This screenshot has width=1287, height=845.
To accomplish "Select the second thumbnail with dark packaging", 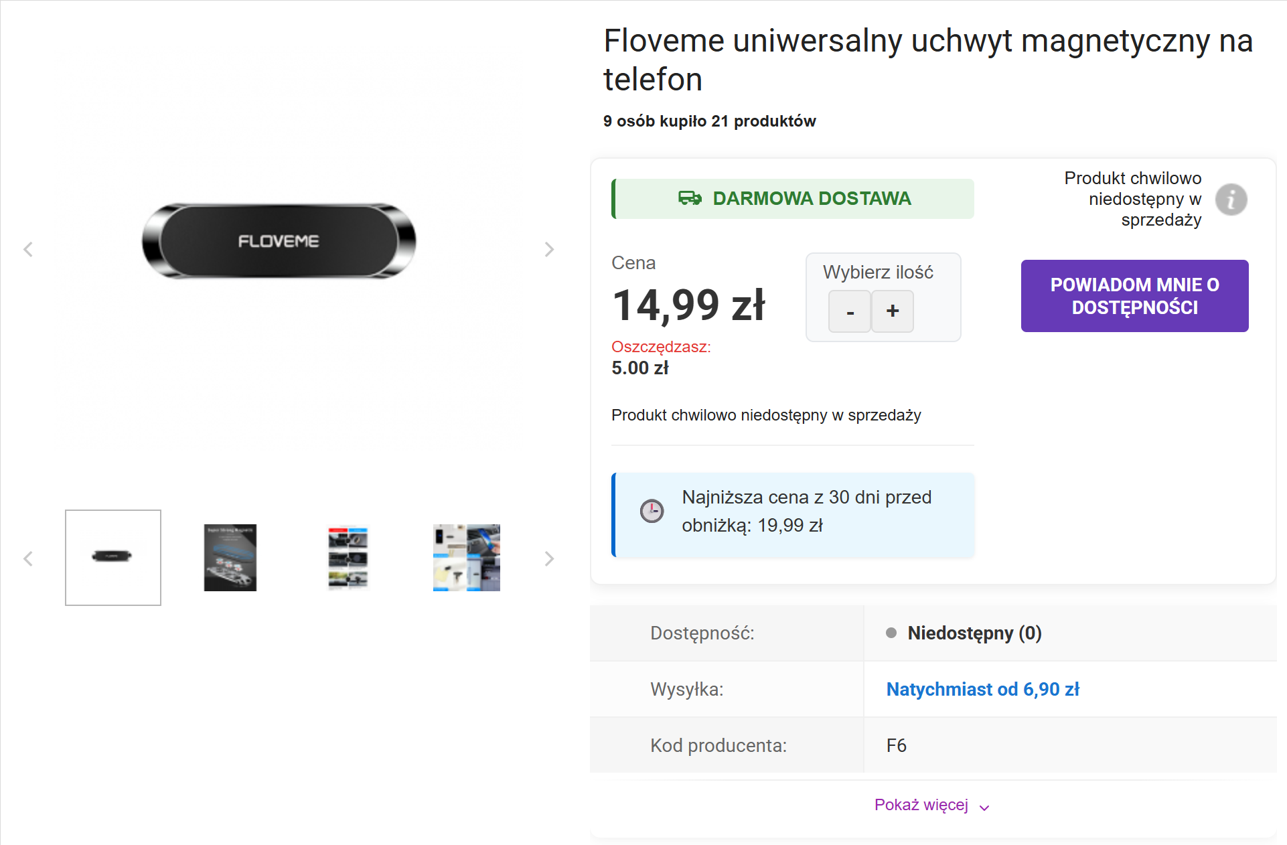I will pyautogui.click(x=230, y=557).
